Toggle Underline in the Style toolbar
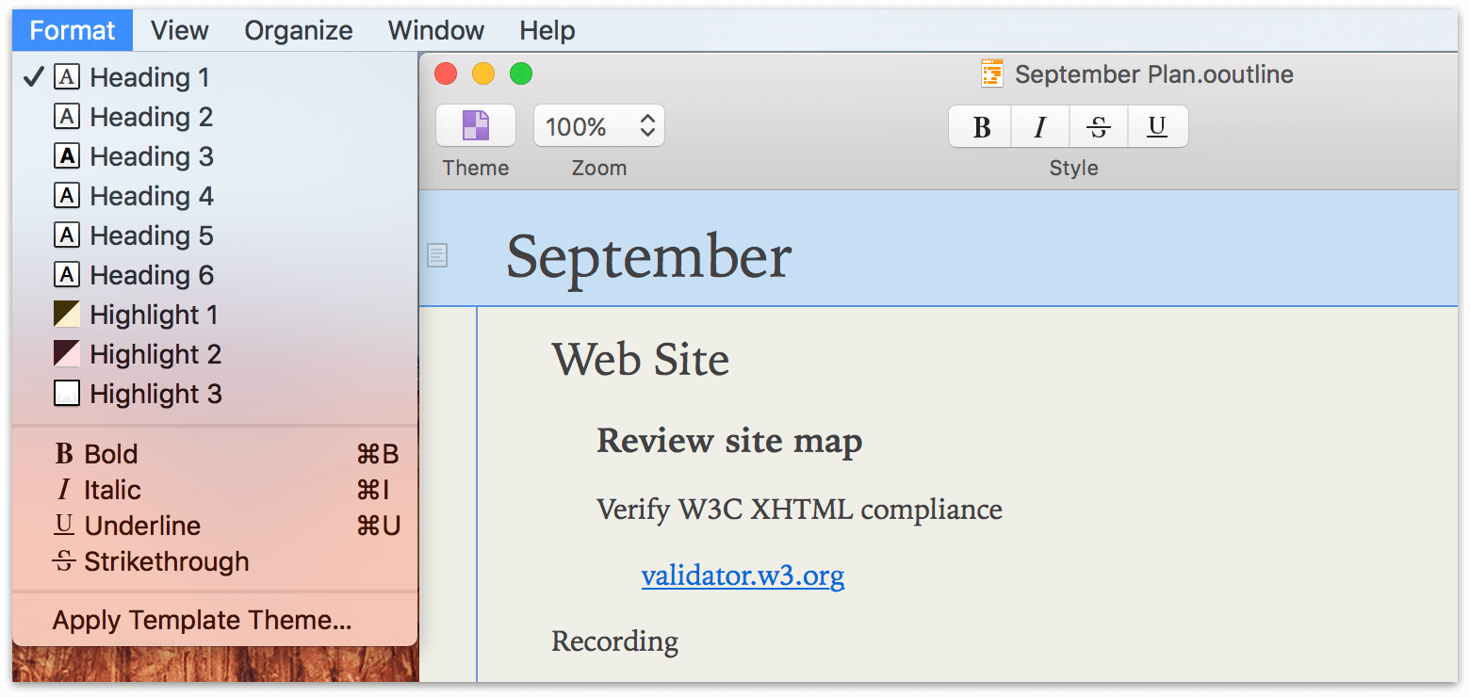 coord(1157,126)
